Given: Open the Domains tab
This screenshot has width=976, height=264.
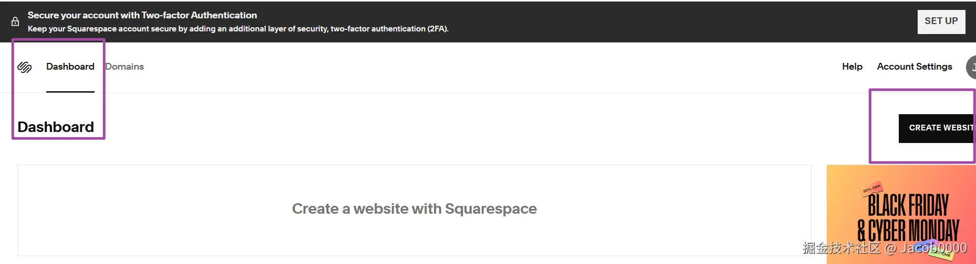Looking at the screenshot, I should (124, 67).
